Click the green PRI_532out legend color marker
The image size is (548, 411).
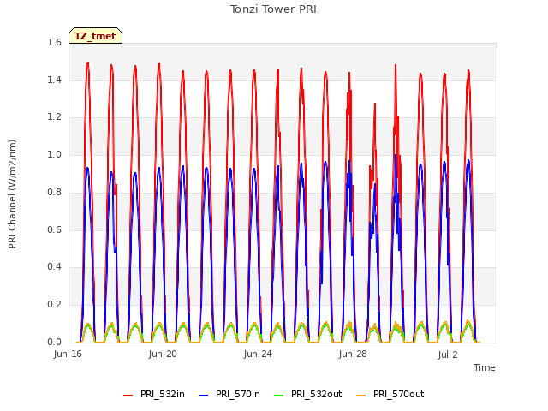pyautogui.click(x=279, y=396)
